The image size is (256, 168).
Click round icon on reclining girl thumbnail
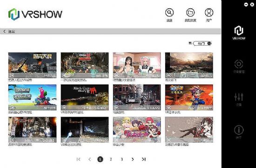[x=168, y=140]
